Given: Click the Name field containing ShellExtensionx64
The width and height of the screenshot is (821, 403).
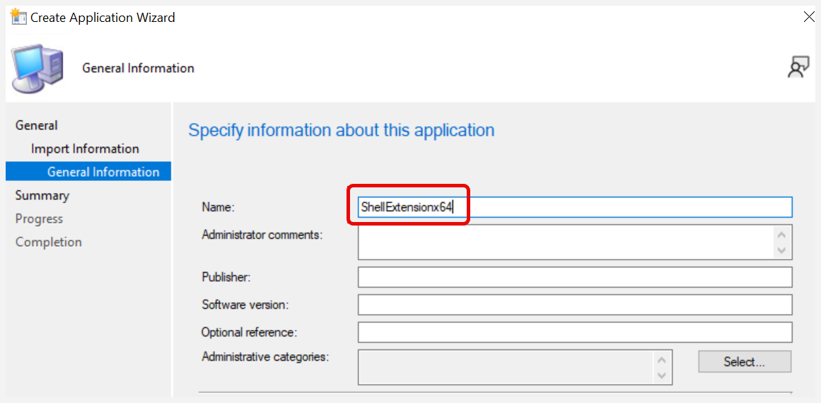Looking at the screenshot, I should pos(575,206).
